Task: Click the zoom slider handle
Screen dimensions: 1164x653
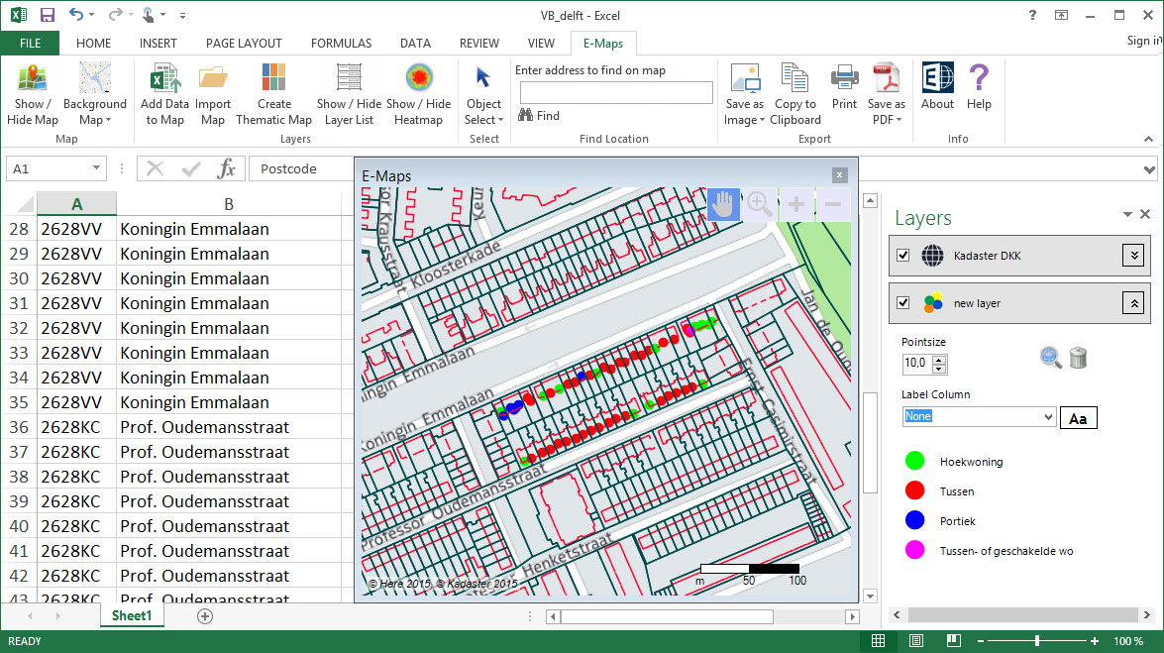Action: pos(1037,641)
